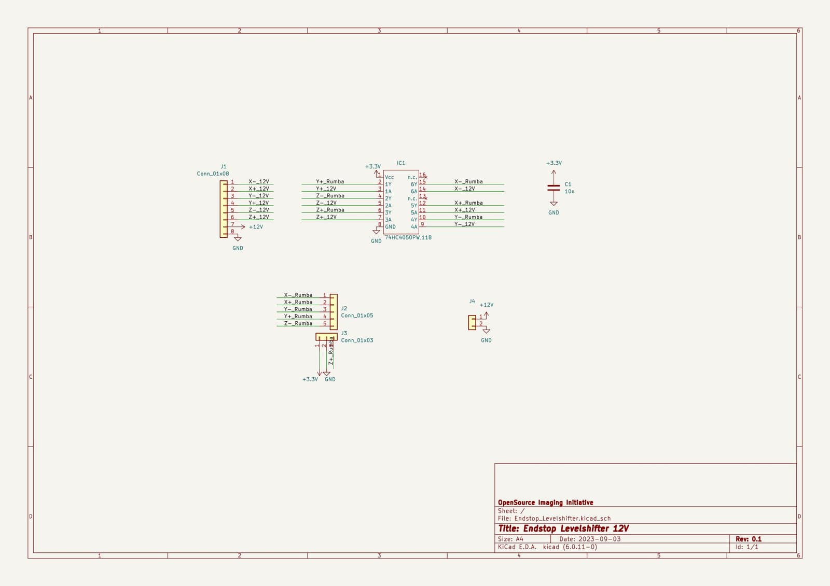Viewport: 830px width, 586px height.
Task: Select the X-_12V label at J1 pin 1
Action: click(x=259, y=181)
